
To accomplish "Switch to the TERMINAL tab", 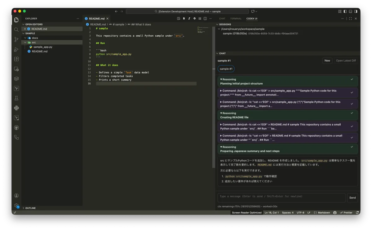I will [236, 19].
